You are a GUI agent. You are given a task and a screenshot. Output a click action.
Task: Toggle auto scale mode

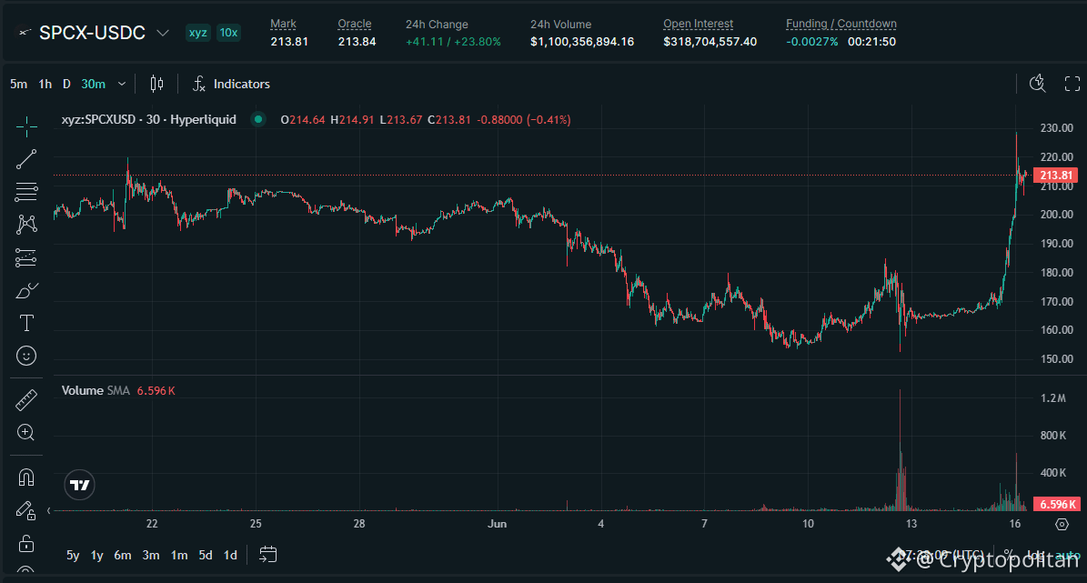(x=1068, y=556)
